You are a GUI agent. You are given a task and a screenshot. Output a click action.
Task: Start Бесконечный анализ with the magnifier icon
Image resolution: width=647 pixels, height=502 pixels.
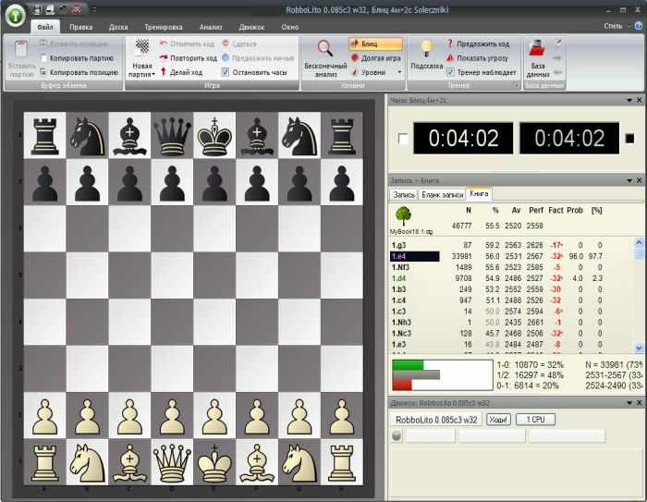tap(325, 48)
